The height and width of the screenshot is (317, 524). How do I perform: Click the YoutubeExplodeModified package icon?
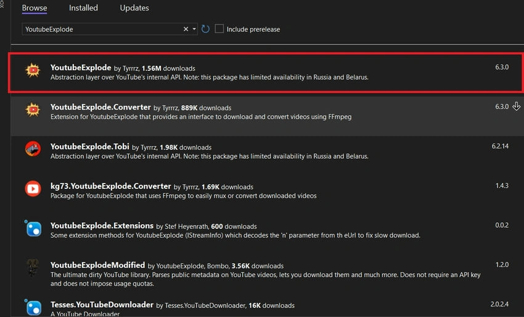[33, 268]
